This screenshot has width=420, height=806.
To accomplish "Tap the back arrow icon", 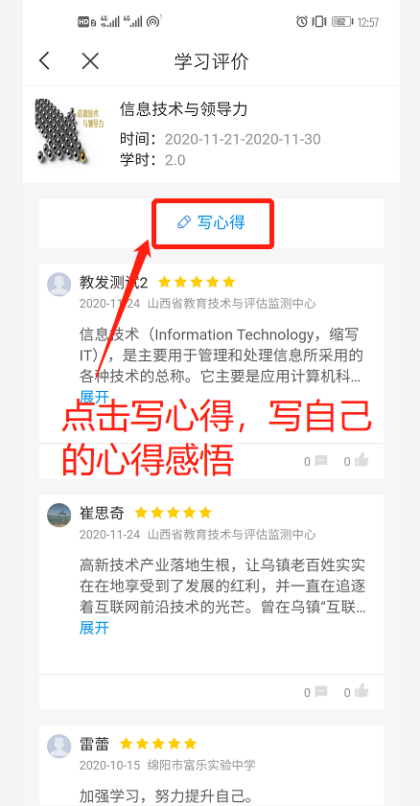I will pyautogui.click(x=45, y=61).
